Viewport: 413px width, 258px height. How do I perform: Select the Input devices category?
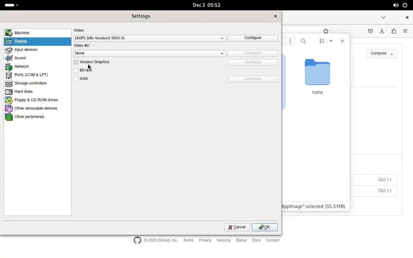[x=37, y=50]
